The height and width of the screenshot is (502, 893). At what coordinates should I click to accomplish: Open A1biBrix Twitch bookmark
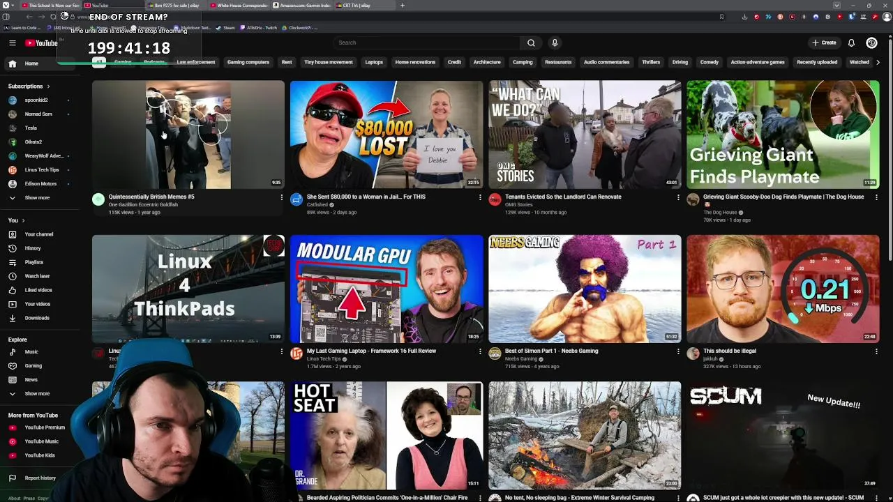258,28
